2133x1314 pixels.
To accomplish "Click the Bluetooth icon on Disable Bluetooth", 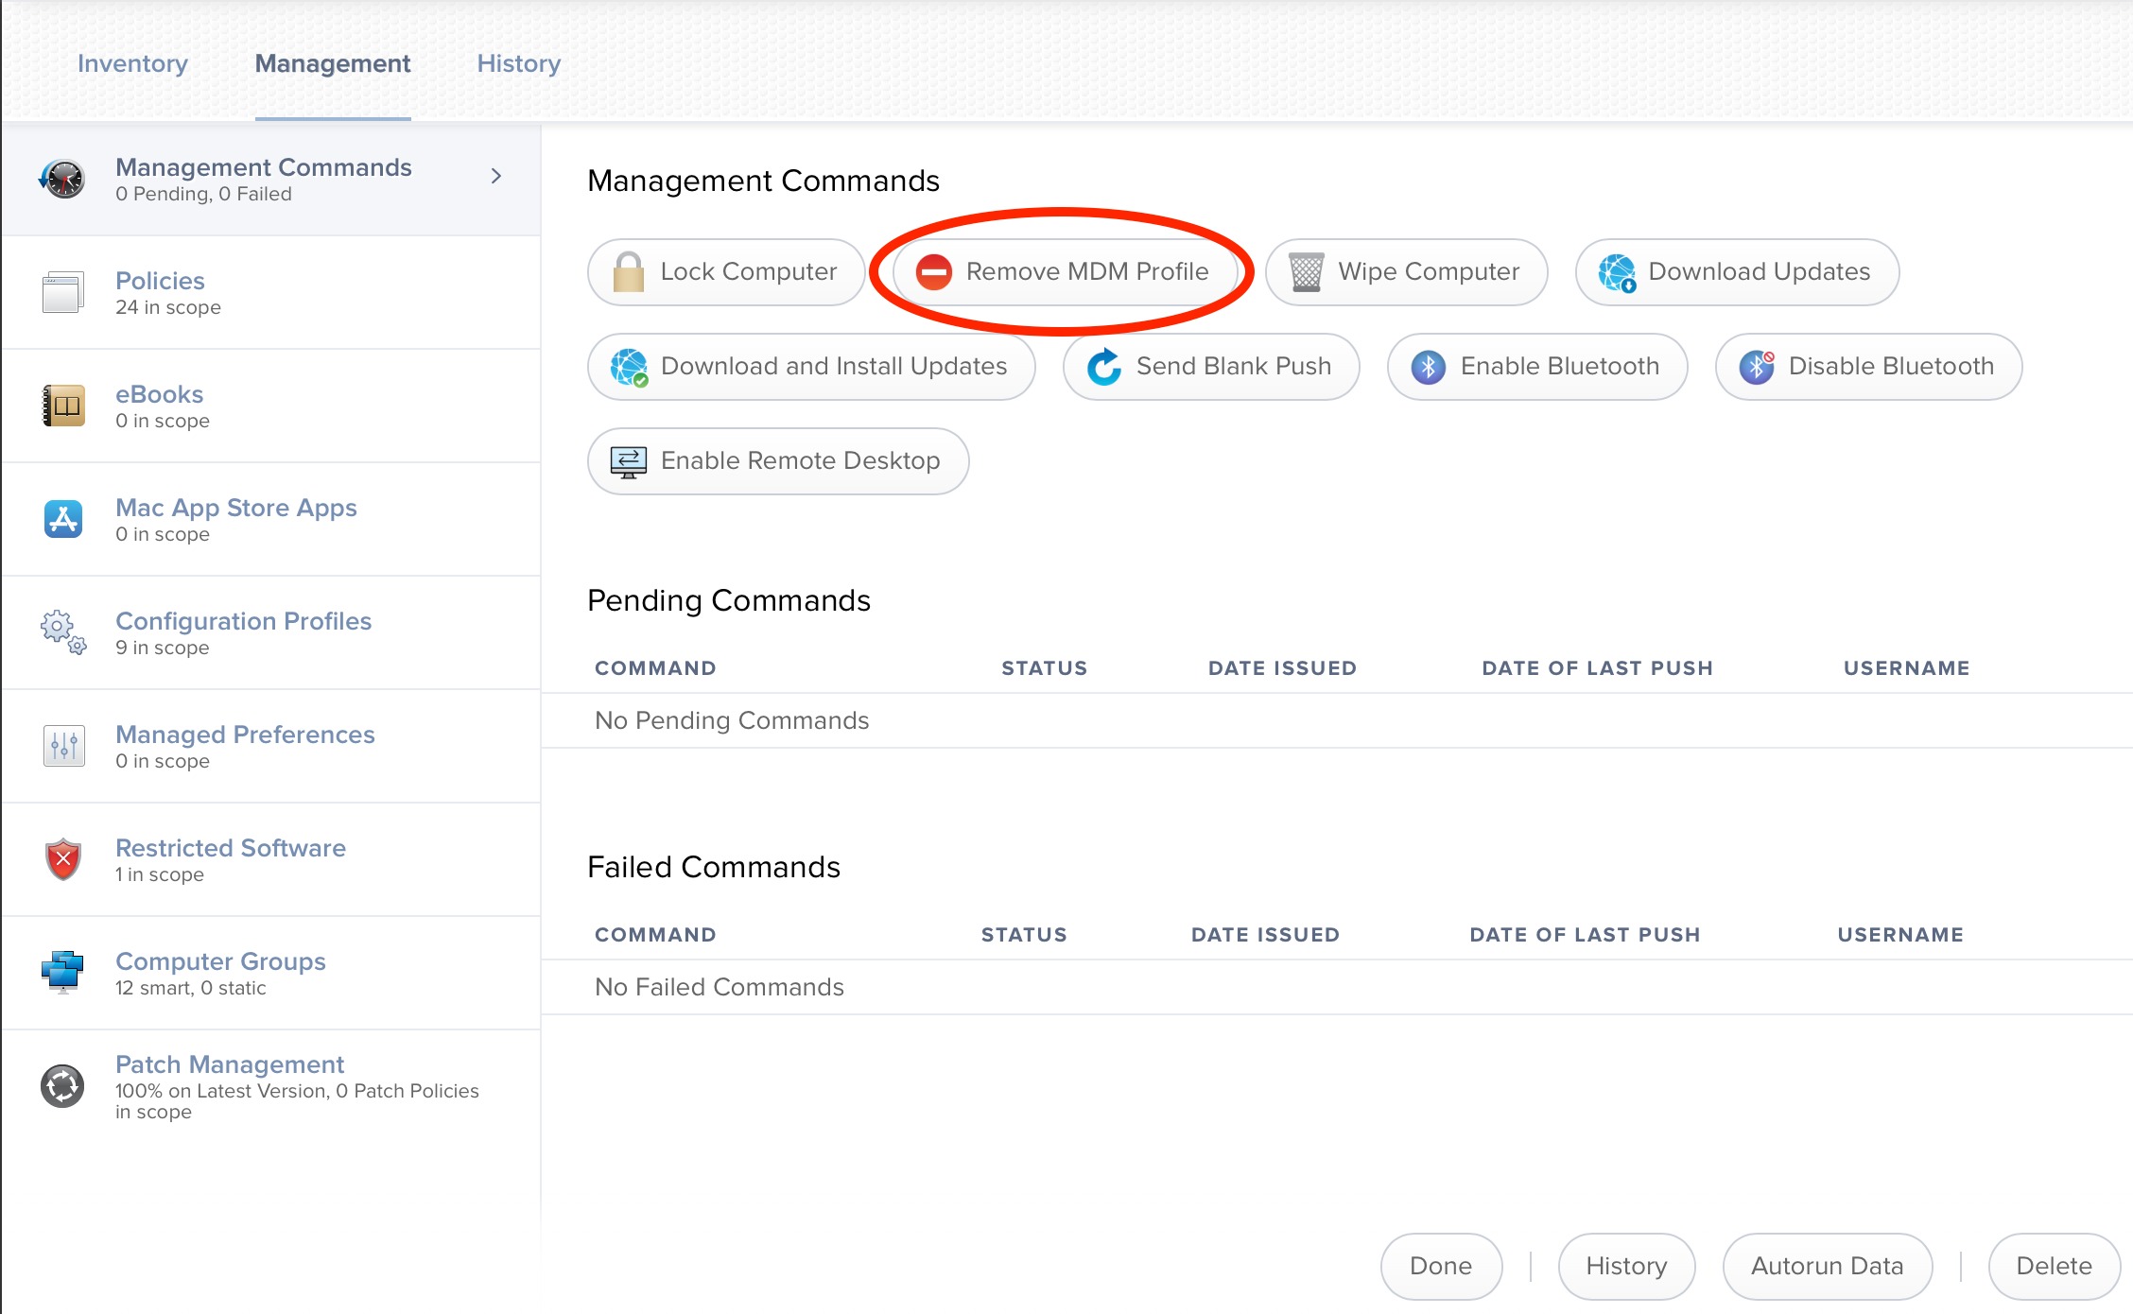I will [1757, 367].
